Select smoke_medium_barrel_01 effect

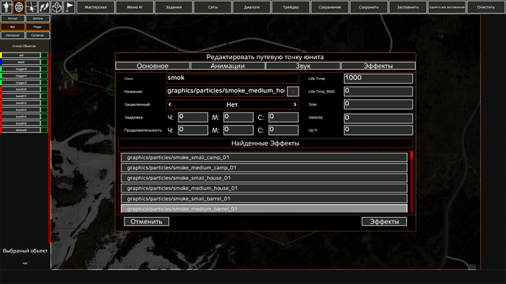(264, 208)
